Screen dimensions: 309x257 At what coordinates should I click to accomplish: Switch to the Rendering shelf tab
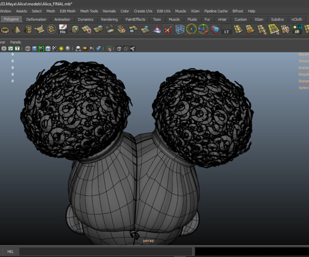tap(109, 20)
